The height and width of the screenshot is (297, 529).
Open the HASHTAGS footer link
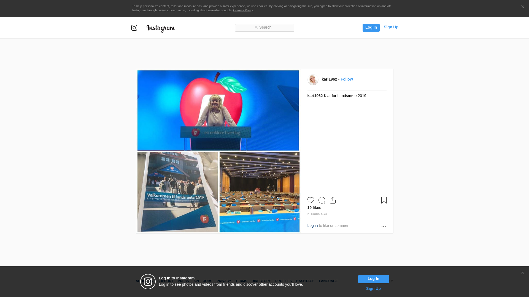tap(305, 281)
